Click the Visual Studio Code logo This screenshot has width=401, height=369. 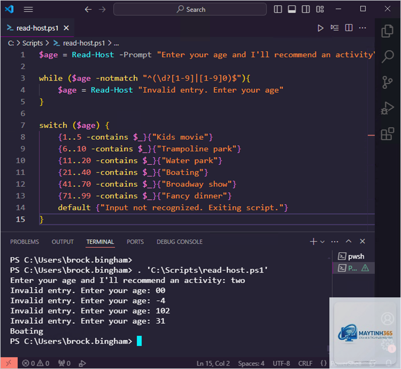pyautogui.click(x=10, y=9)
